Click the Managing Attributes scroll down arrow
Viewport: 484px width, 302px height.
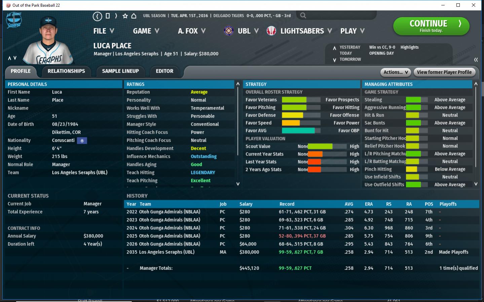(x=476, y=184)
